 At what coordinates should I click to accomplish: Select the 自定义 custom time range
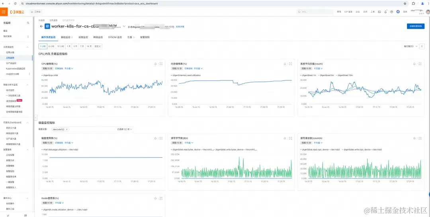[98, 46]
